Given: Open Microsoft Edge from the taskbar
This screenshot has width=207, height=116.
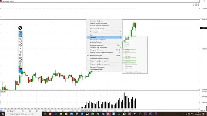Looking at the screenshot, I should (56, 114).
